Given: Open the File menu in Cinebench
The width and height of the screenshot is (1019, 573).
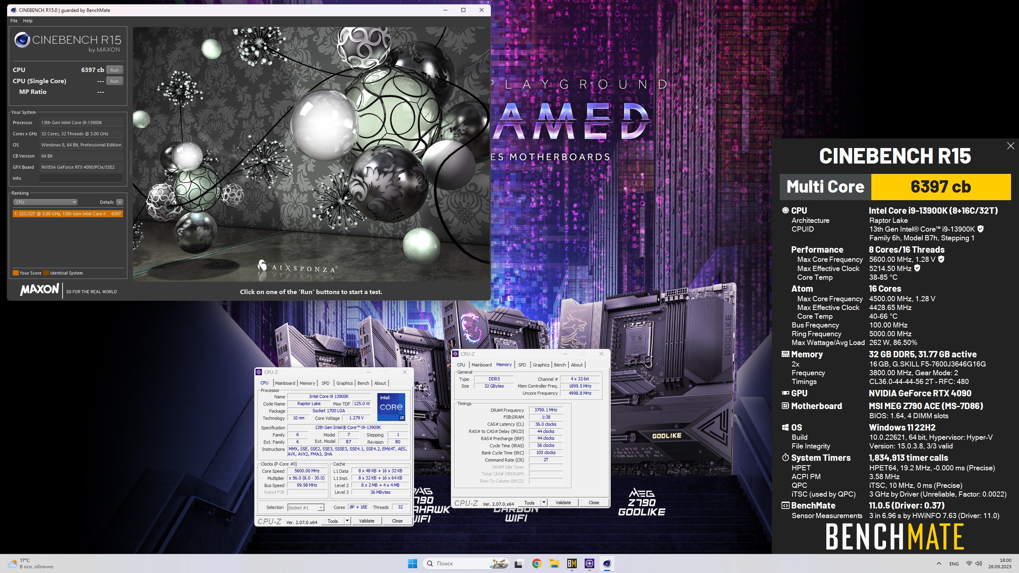Looking at the screenshot, I should pos(14,21).
